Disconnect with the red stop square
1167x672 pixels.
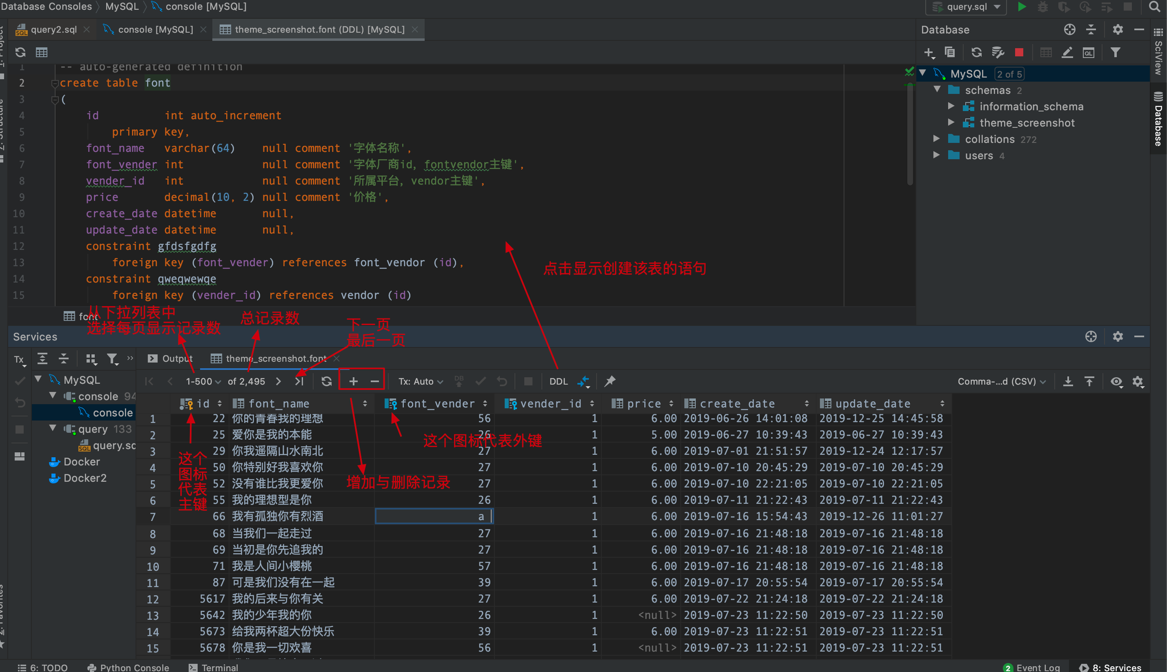[x=1019, y=52]
